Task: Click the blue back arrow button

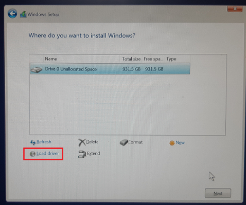Action: (x=12, y=14)
